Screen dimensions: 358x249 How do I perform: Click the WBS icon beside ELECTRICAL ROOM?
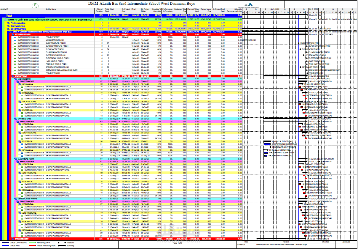[15, 159]
